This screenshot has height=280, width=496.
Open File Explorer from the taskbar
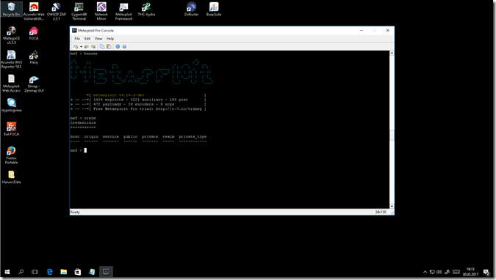click(x=64, y=272)
